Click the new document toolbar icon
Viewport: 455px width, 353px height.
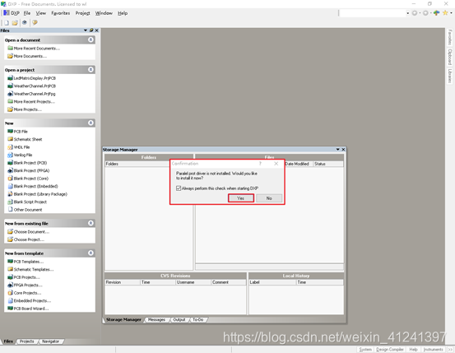7,23
